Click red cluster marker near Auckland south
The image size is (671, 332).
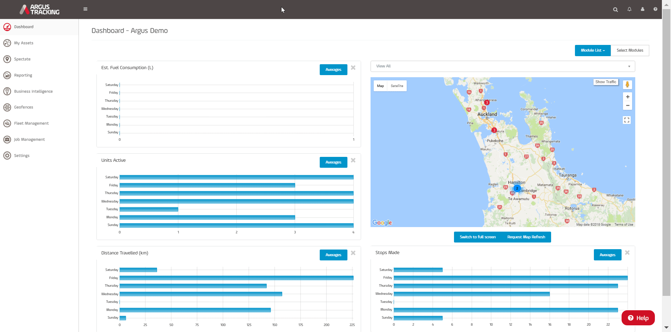pyautogui.click(x=494, y=130)
